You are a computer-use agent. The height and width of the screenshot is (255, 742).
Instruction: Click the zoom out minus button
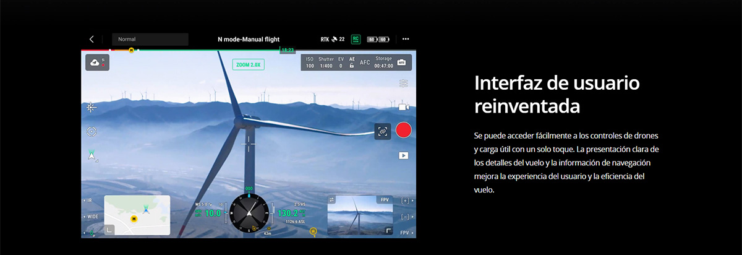[405, 217]
